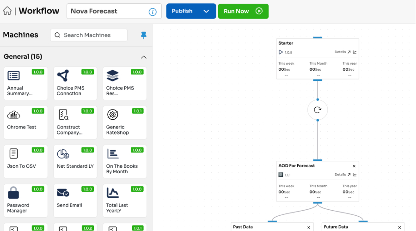Click version badge 1.0.1 on Generic RateShop

pyautogui.click(x=138, y=111)
